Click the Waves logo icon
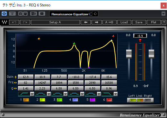The height and width of the screenshot is (118, 167). pyautogui.click(x=4, y=22)
